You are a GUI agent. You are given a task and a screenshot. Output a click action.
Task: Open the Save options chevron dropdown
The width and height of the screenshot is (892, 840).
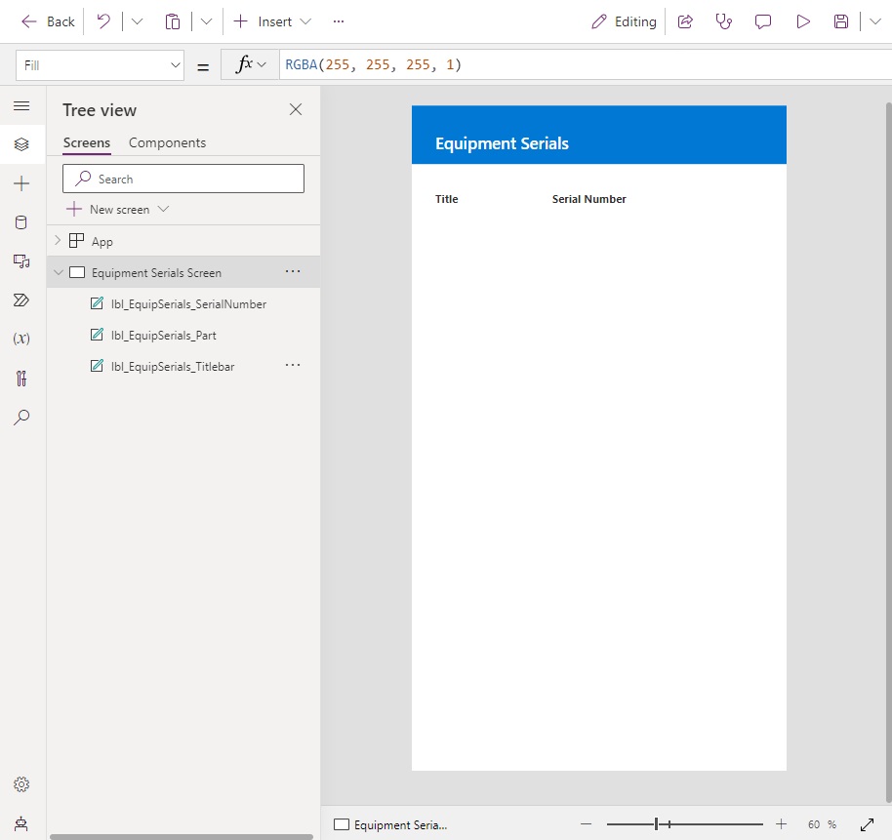pos(875,20)
